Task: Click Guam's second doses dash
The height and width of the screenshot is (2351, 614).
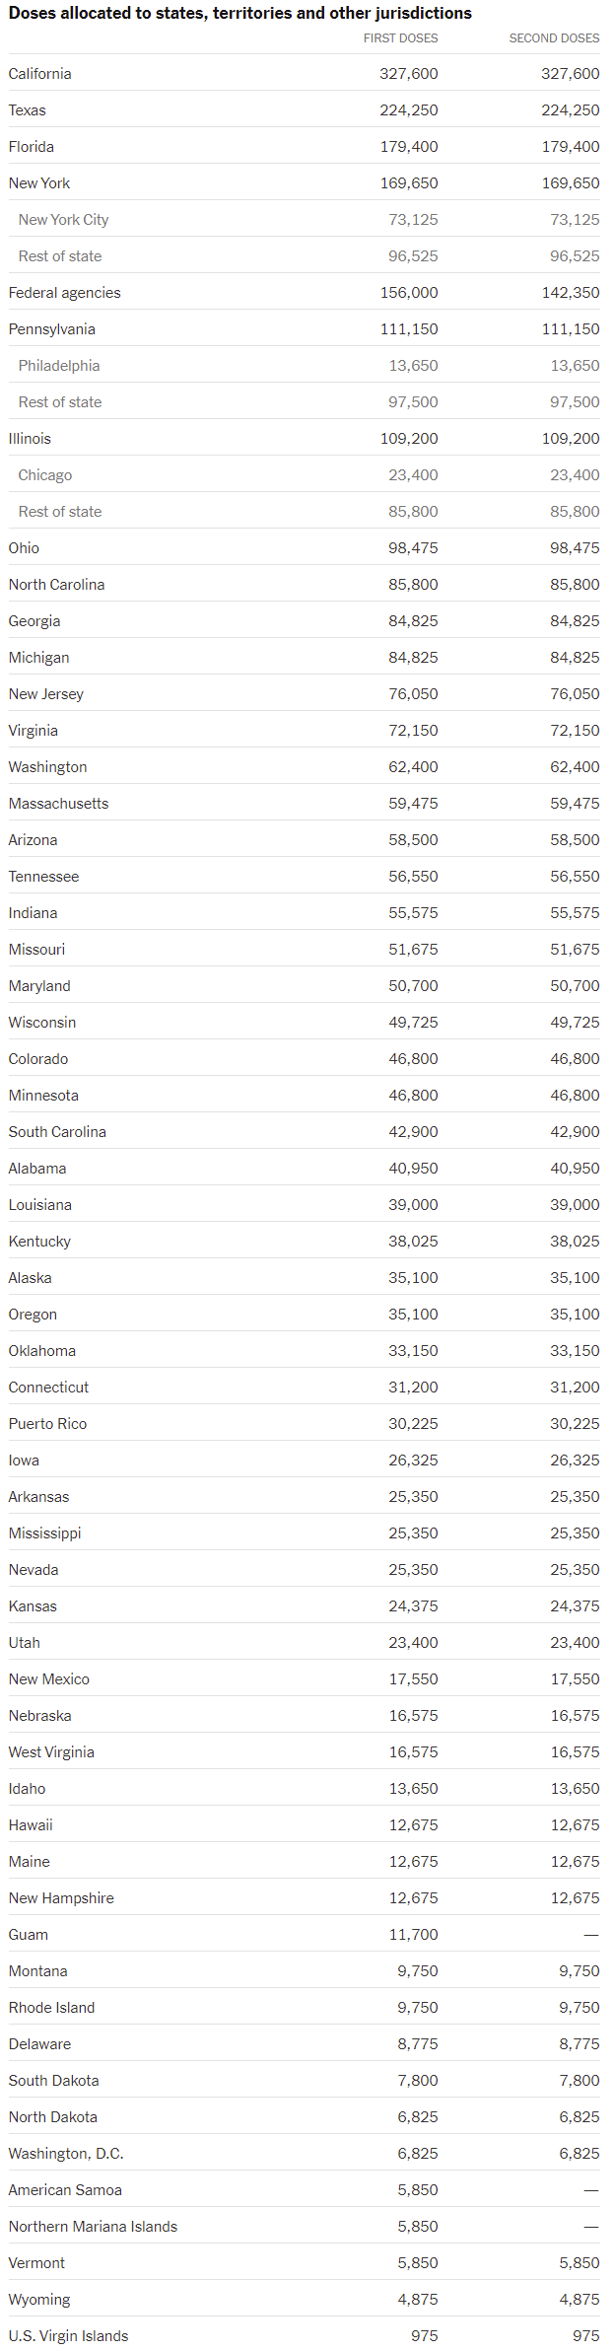Action: (x=590, y=1935)
